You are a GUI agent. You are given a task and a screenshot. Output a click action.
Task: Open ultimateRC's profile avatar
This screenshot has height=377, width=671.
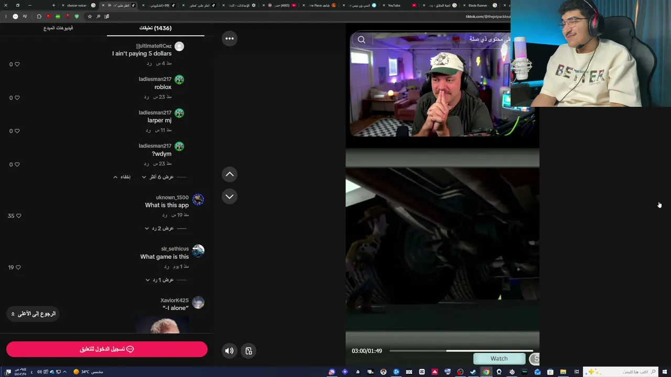(x=179, y=47)
